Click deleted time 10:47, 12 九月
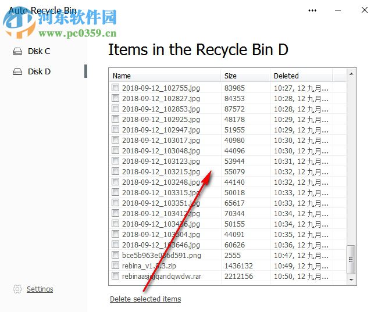The image size is (378, 312). 301,256
